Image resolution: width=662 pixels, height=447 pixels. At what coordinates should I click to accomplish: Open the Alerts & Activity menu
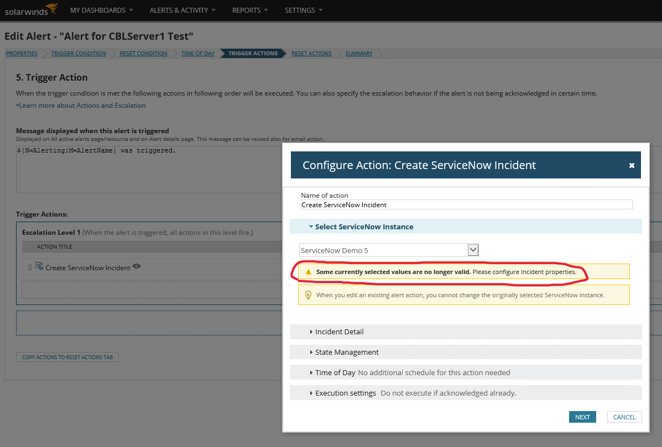(x=183, y=10)
